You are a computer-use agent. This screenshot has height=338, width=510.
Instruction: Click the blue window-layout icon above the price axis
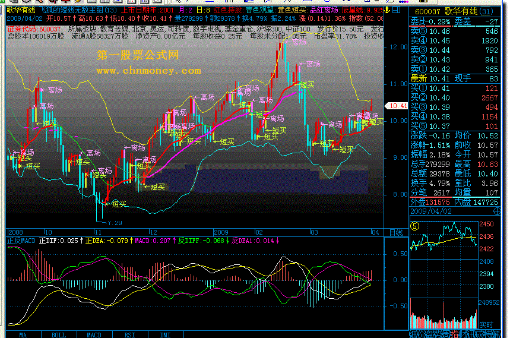[x=396, y=10]
